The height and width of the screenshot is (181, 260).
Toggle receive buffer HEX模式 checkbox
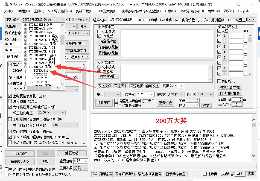(x=99, y=36)
